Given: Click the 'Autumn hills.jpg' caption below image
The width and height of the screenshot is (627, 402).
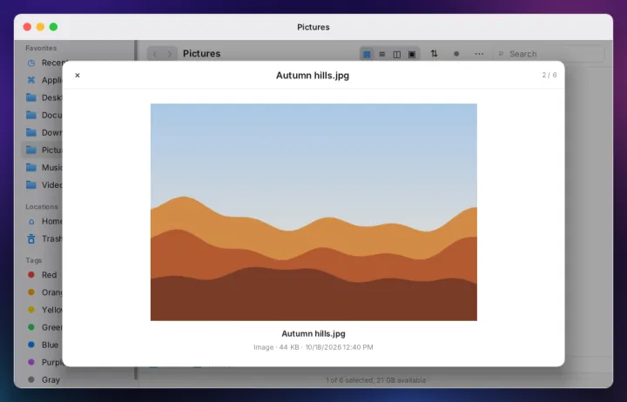Looking at the screenshot, I should point(313,333).
